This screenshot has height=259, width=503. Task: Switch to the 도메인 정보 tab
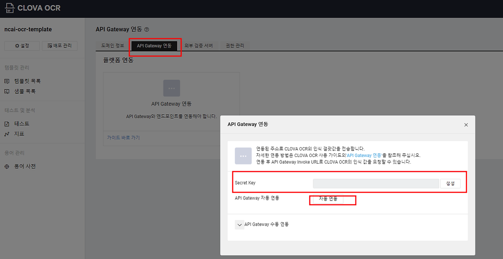[x=113, y=46]
